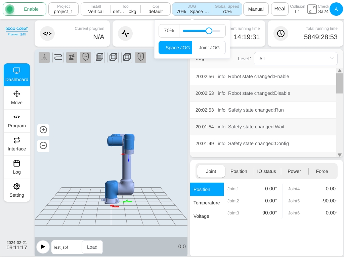Select the Voltage joint data item
Screen dimensions: 344x257
point(207,216)
